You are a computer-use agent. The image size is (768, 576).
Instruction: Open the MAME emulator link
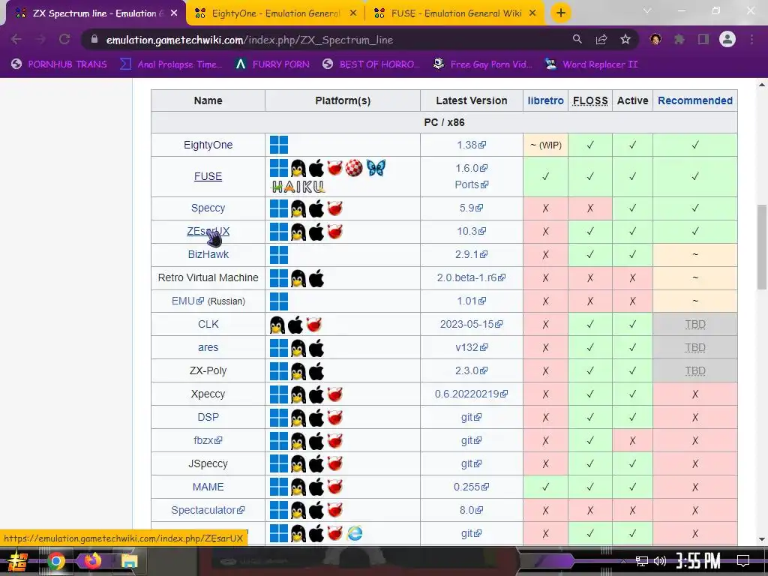pos(208,487)
